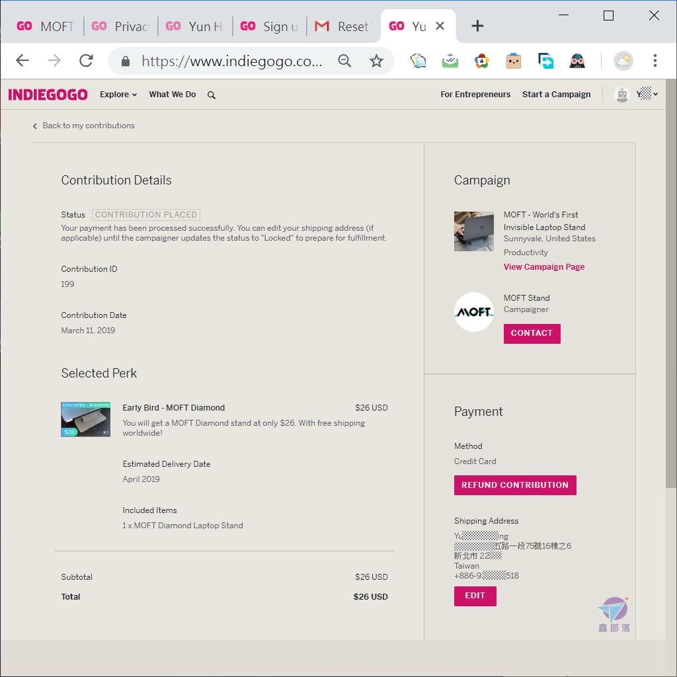Reload the Indiegogo page

coord(87,60)
